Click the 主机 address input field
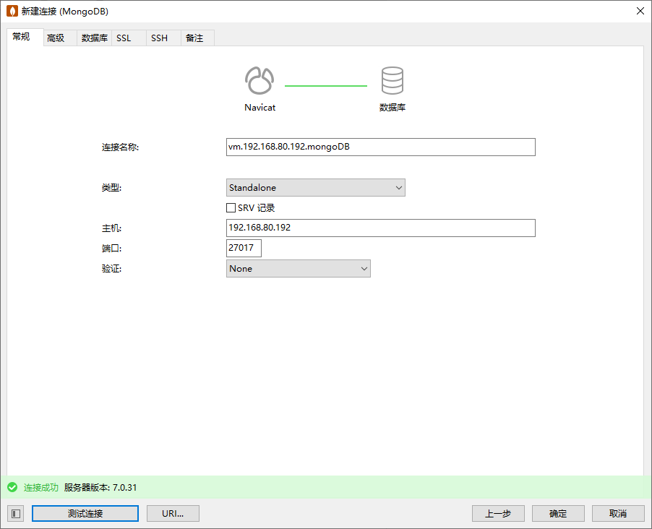The image size is (652, 529). [x=380, y=228]
